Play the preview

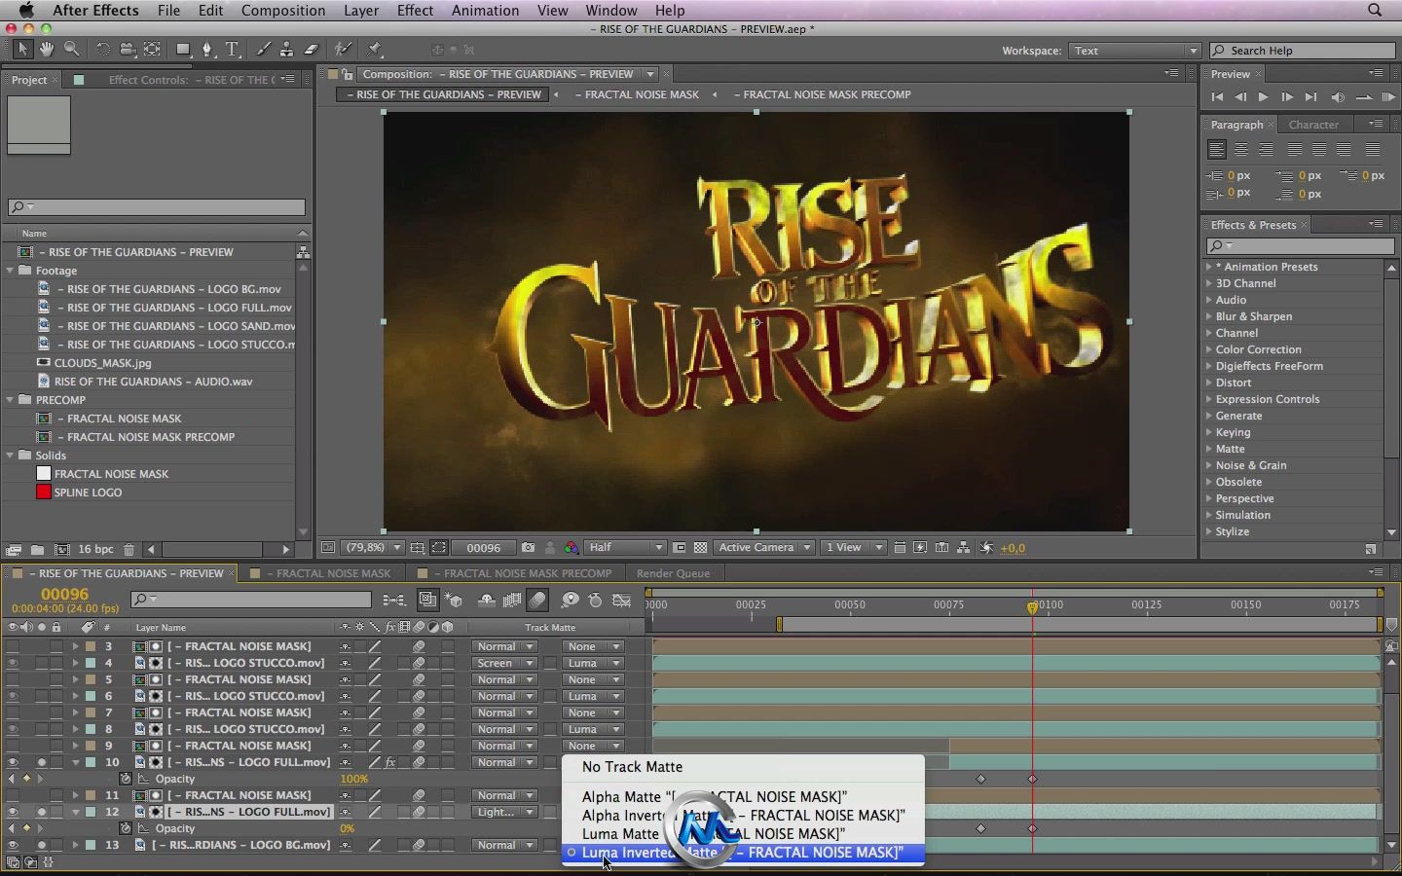(x=1264, y=97)
